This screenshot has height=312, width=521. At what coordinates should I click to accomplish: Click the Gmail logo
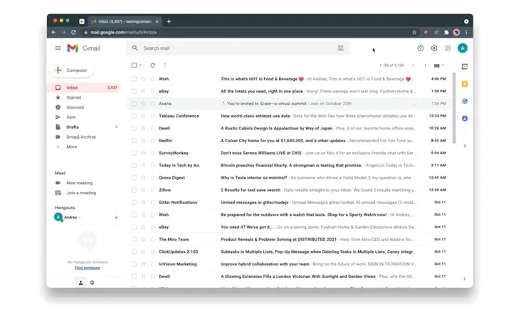[84, 48]
